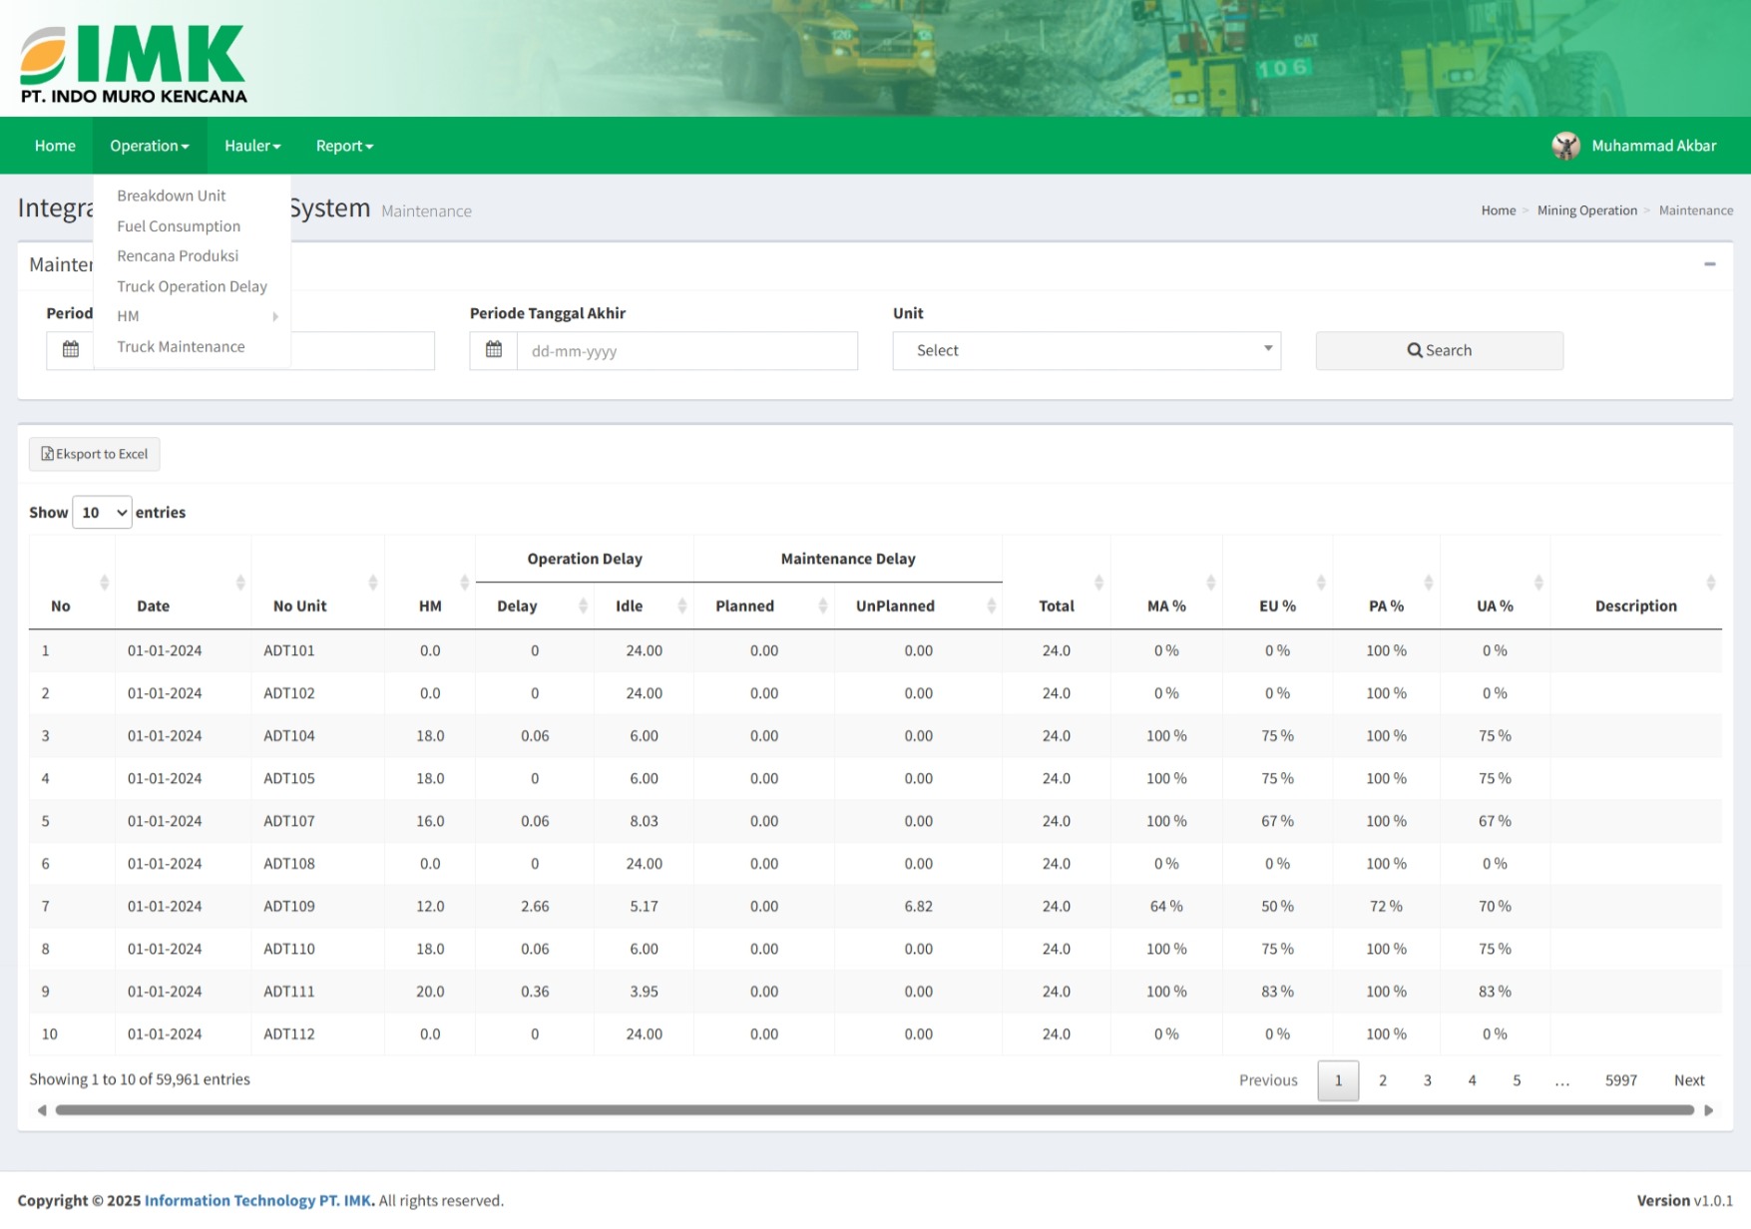Image resolution: width=1751 pixels, height=1229 pixels.
Task: Select Truck Operation Delay menu entry
Action: [x=192, y=286]
